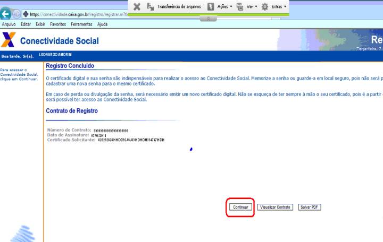Screen dimensions: 383x242
Task: Open the Editar menu
Action: [26, 24]
